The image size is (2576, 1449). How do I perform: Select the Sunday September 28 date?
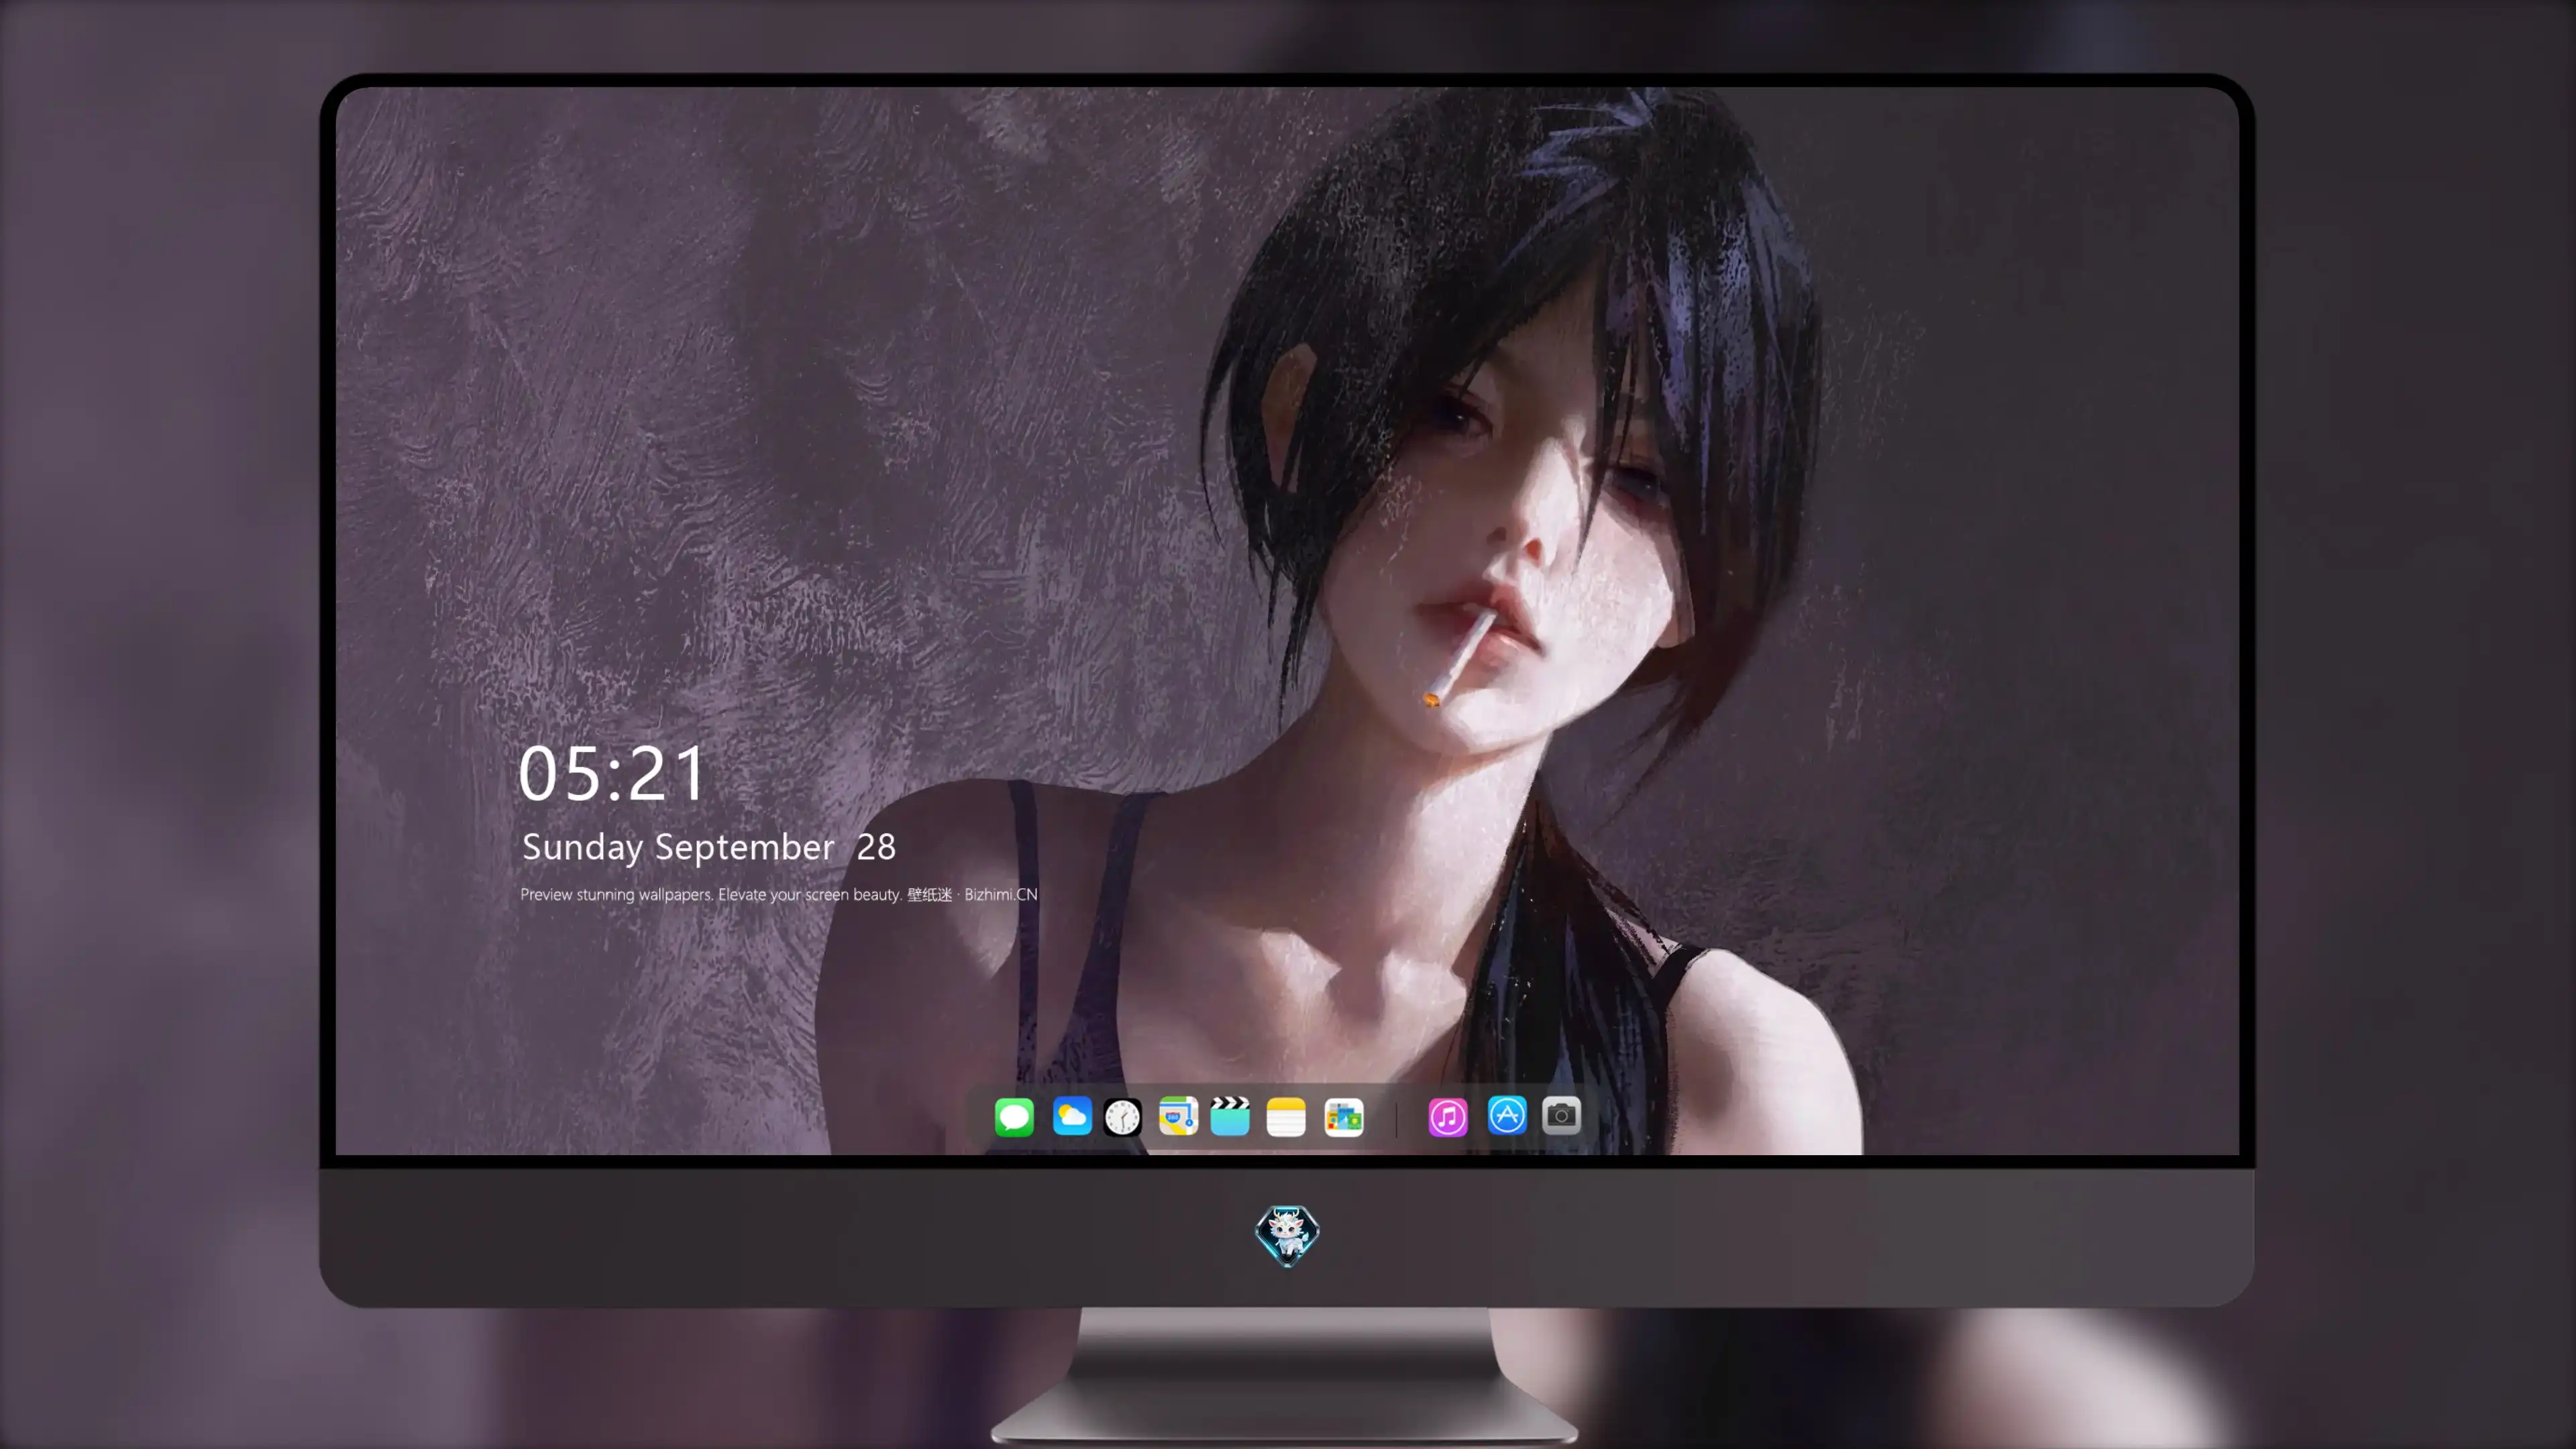pos(709,848)
